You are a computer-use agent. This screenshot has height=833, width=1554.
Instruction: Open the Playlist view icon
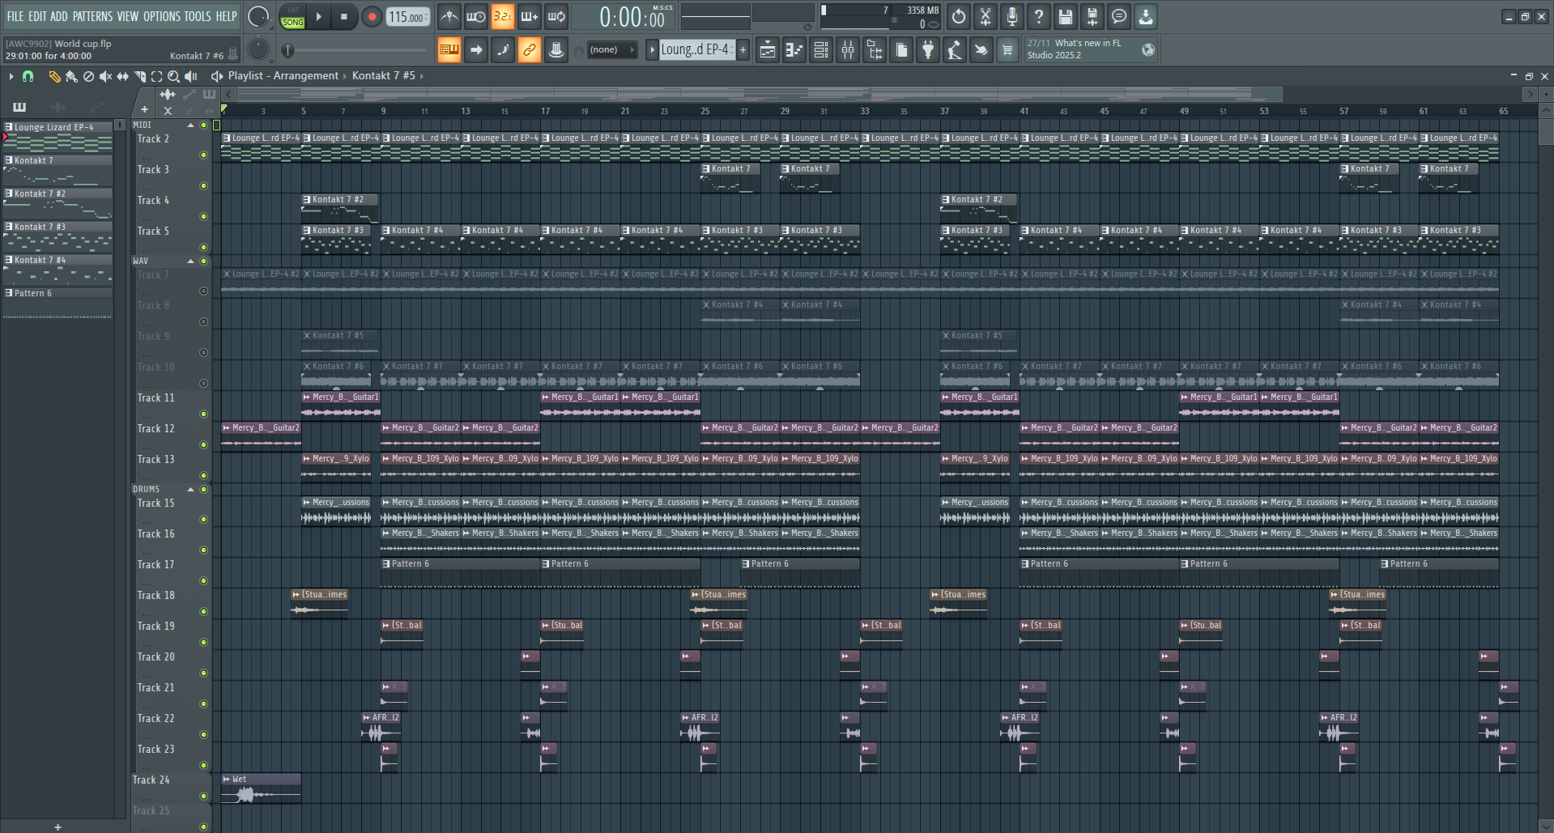[x=768, y=49]
